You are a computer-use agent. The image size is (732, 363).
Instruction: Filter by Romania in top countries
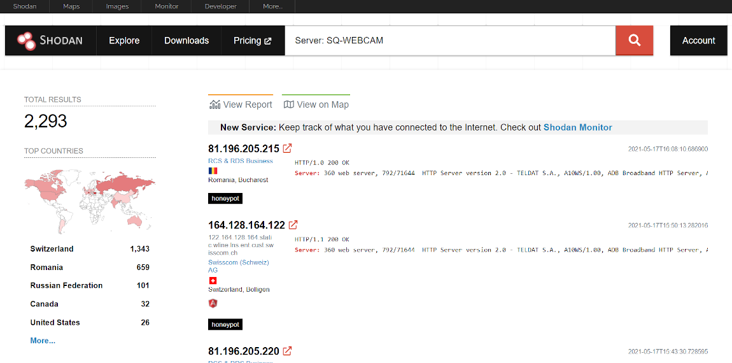click(46, 267)
